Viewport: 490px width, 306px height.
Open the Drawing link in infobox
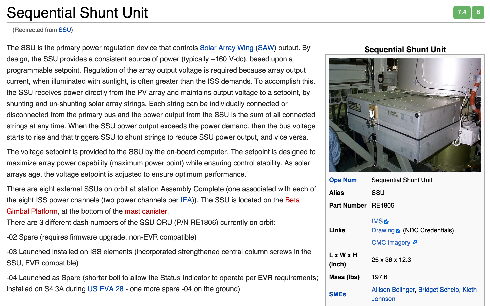383,230
